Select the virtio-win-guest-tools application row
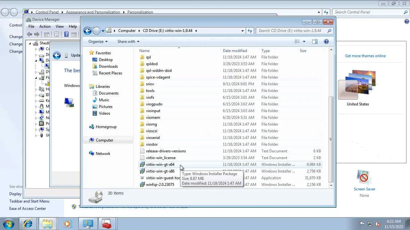Image resolution: width=410 pixels, height=230 pixels. 230,178
